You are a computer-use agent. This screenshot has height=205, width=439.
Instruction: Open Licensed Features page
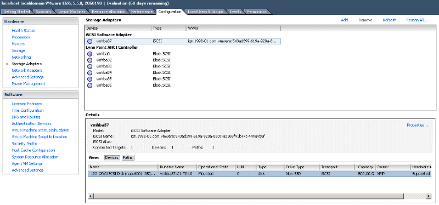click(x=27, y=104)
